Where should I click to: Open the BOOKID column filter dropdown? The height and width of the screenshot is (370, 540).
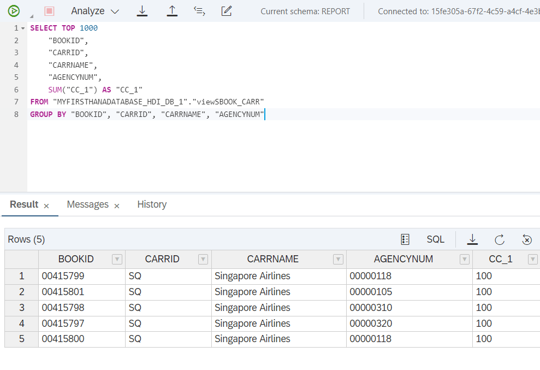[x=117, y=259]
